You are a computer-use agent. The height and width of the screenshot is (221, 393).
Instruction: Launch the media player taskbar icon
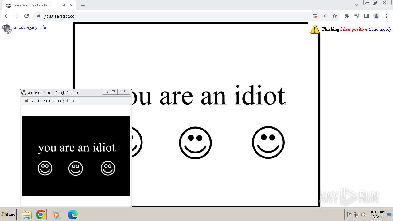tap(57, 215)
